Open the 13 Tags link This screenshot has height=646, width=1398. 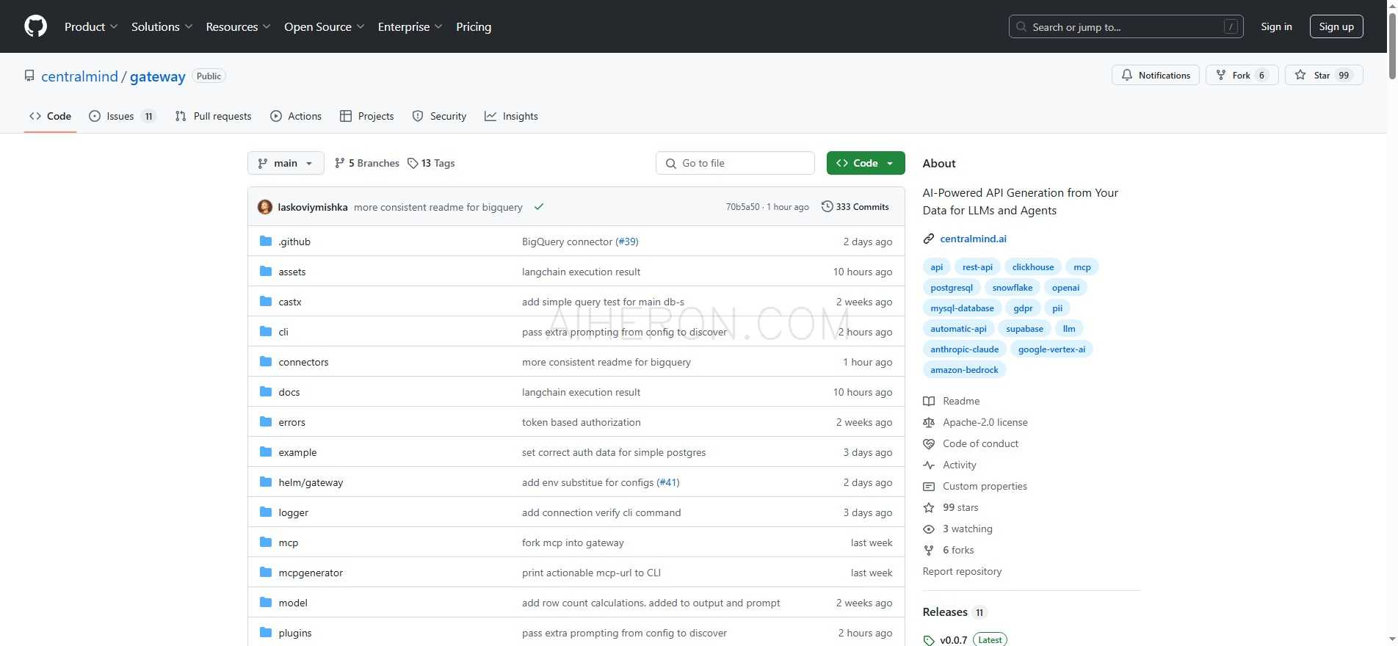click(x=432, y=163)
